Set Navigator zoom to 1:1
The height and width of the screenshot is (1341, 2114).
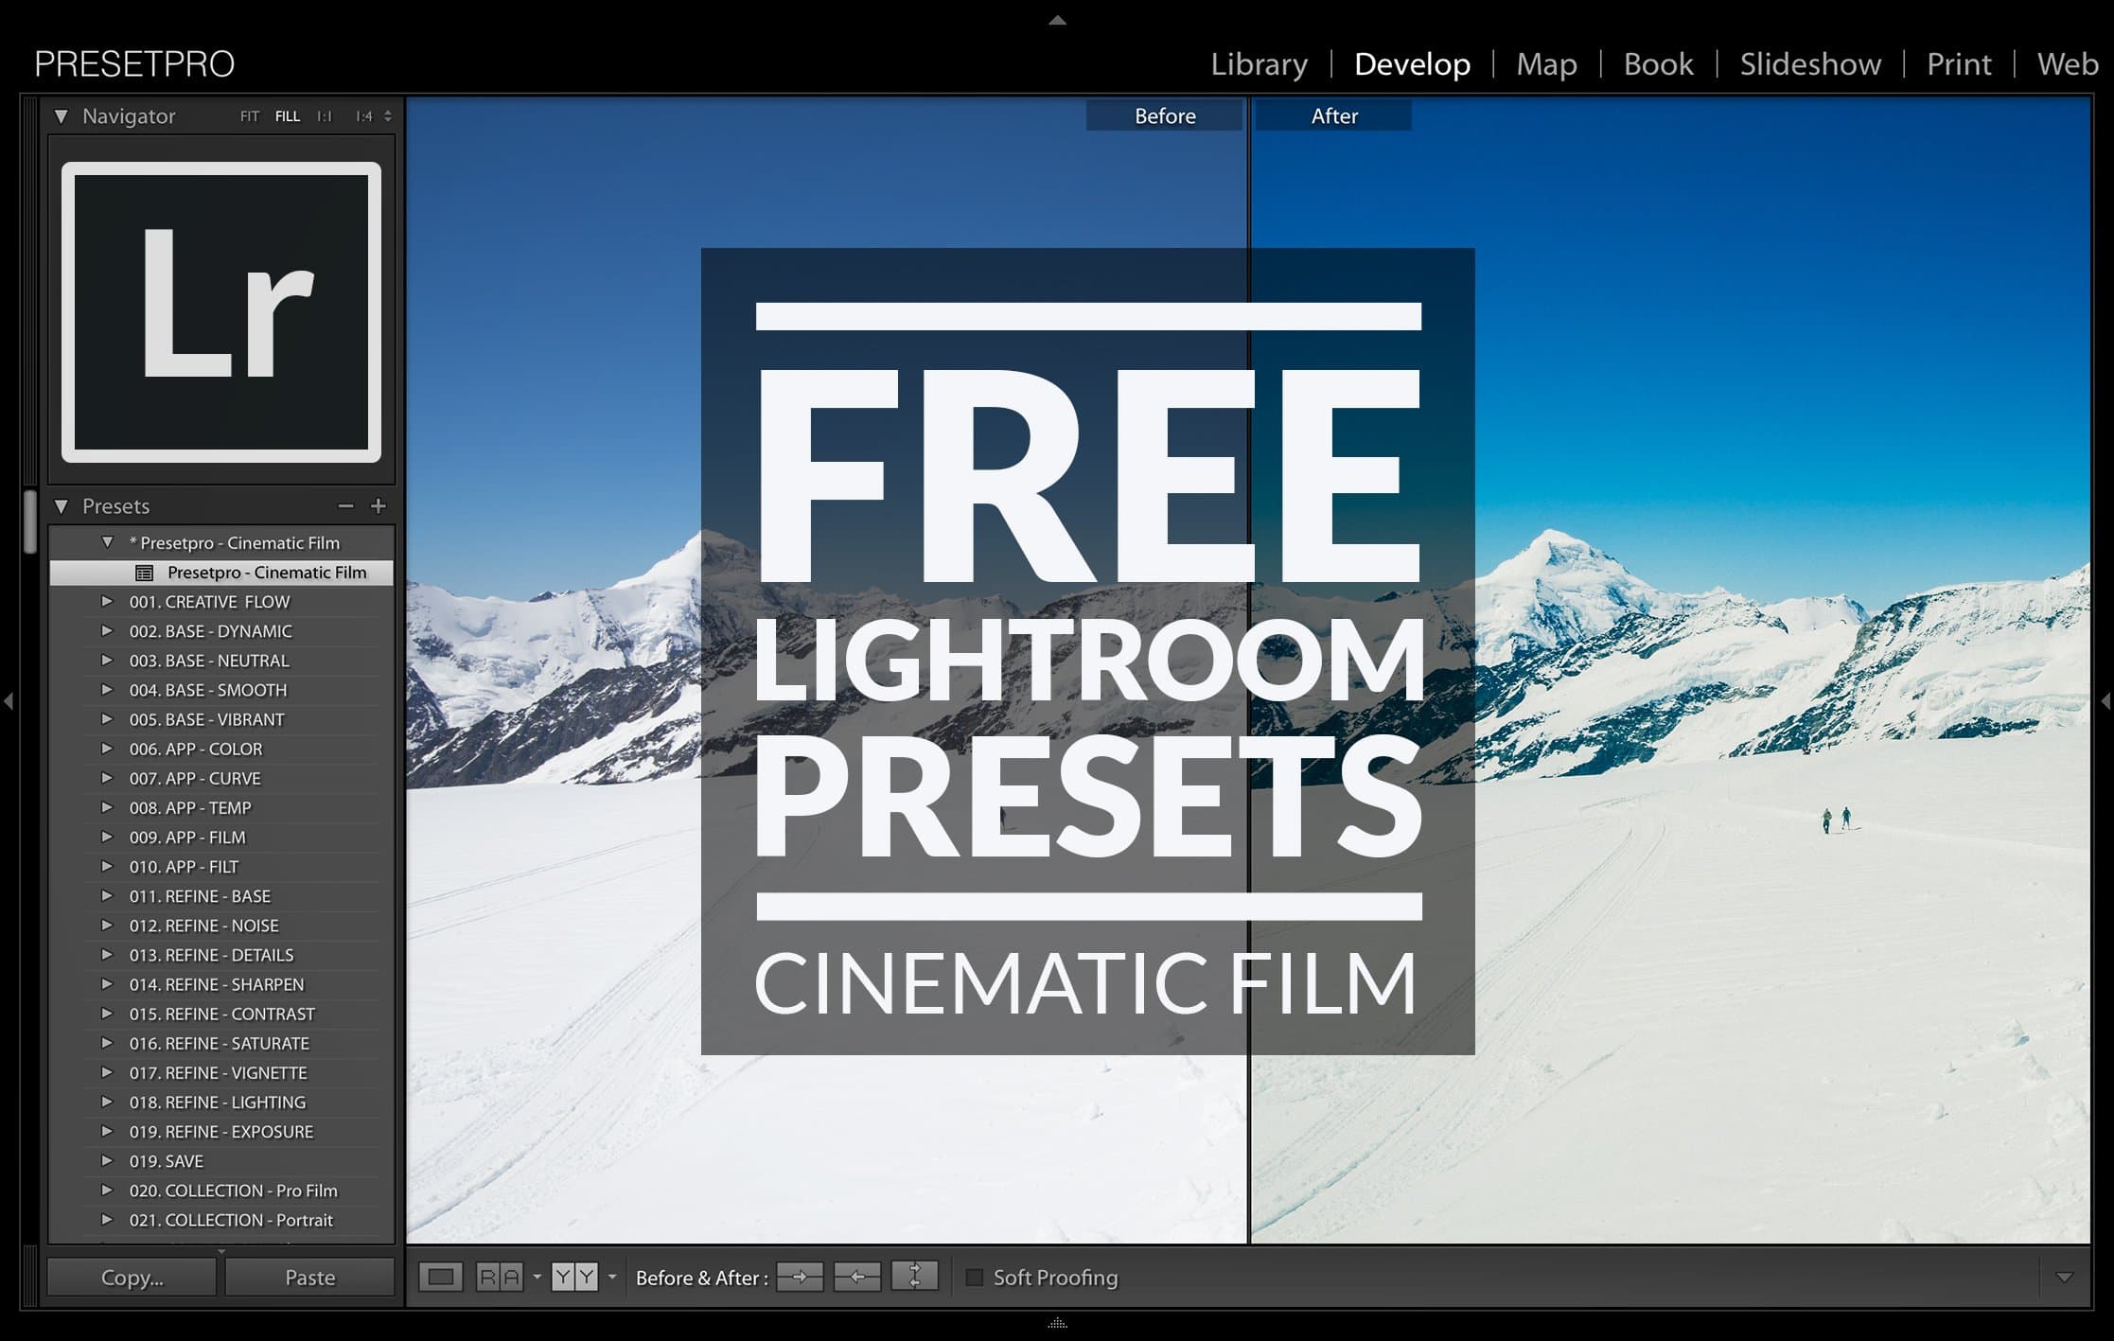click(325, 116)
